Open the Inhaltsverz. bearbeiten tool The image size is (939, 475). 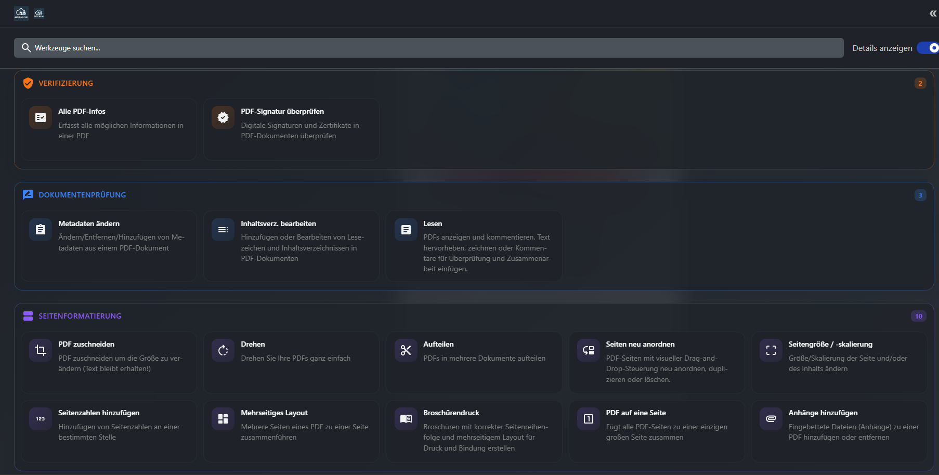pos(291,245)
